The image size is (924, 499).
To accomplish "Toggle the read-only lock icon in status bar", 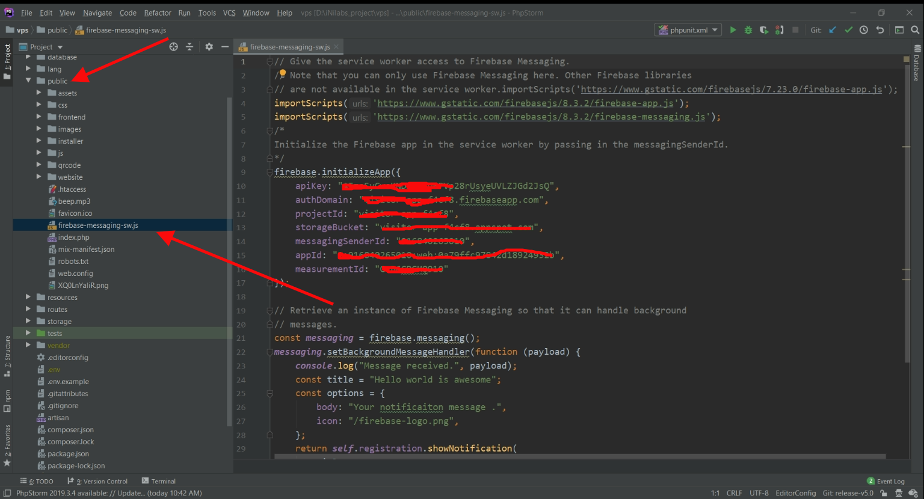I will pyautogui.click(x=884, y=493).
